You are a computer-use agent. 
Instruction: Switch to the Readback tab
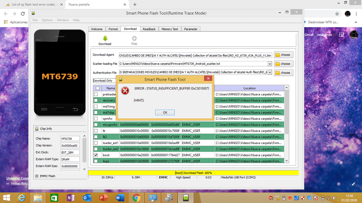149,29
